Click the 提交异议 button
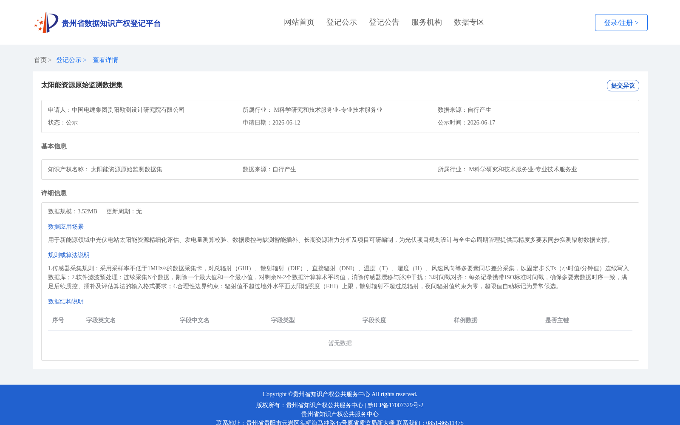 tap(623, 85)
